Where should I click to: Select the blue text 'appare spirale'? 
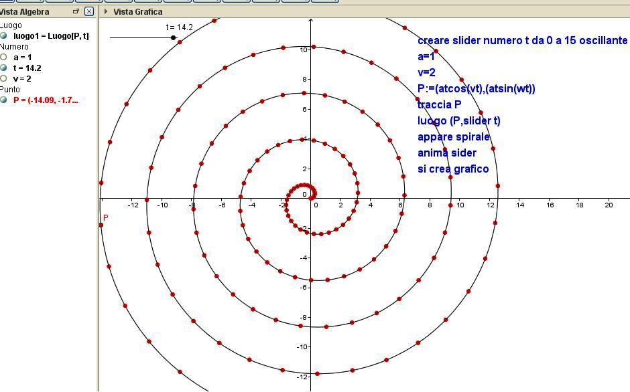coord(454,137)
